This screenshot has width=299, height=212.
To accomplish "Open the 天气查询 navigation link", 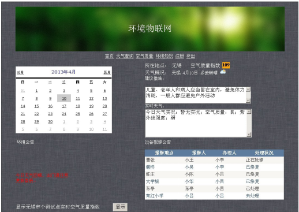I will (125, 56).
